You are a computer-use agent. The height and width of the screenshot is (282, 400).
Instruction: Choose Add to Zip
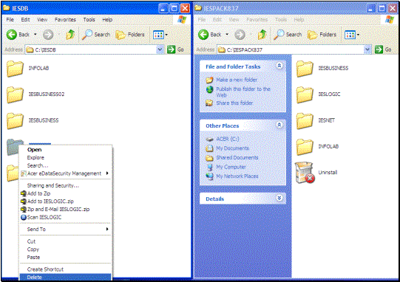(65, 193)
